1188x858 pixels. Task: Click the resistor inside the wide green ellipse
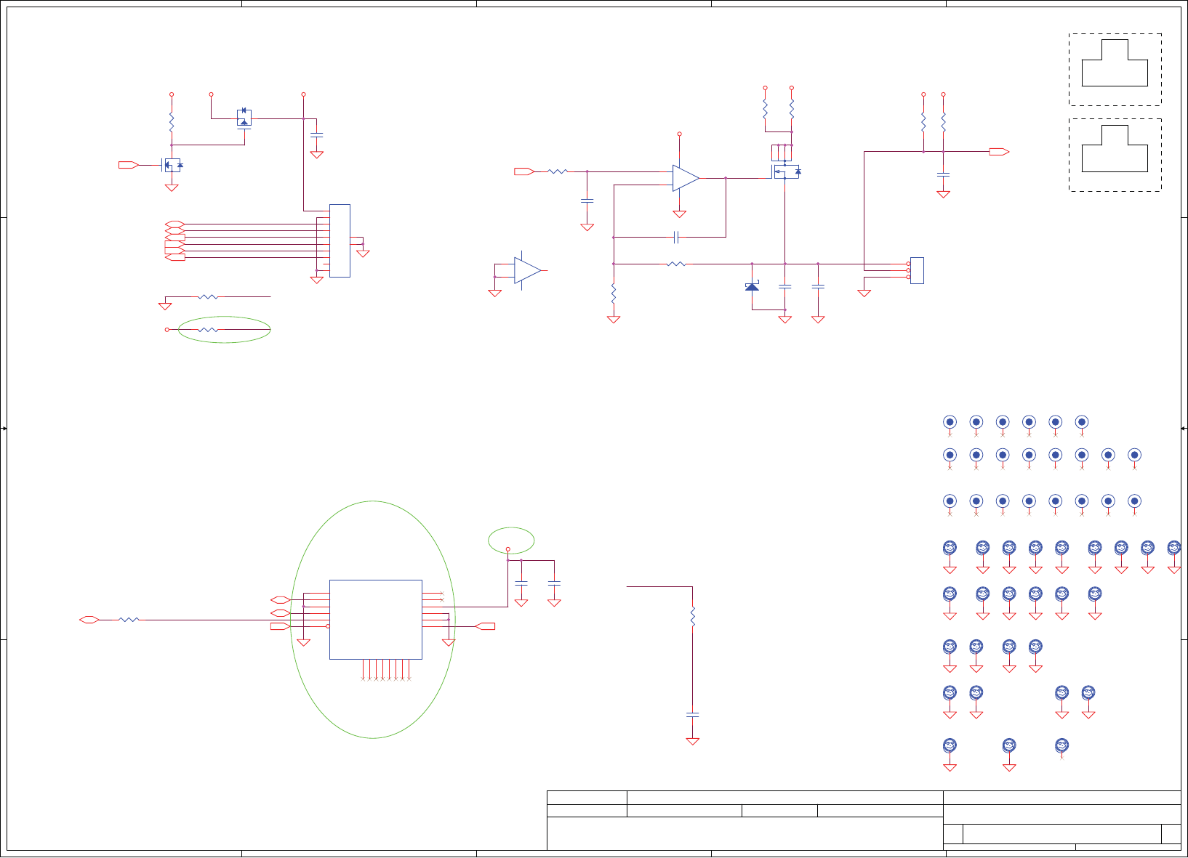(x=208, y=330)
